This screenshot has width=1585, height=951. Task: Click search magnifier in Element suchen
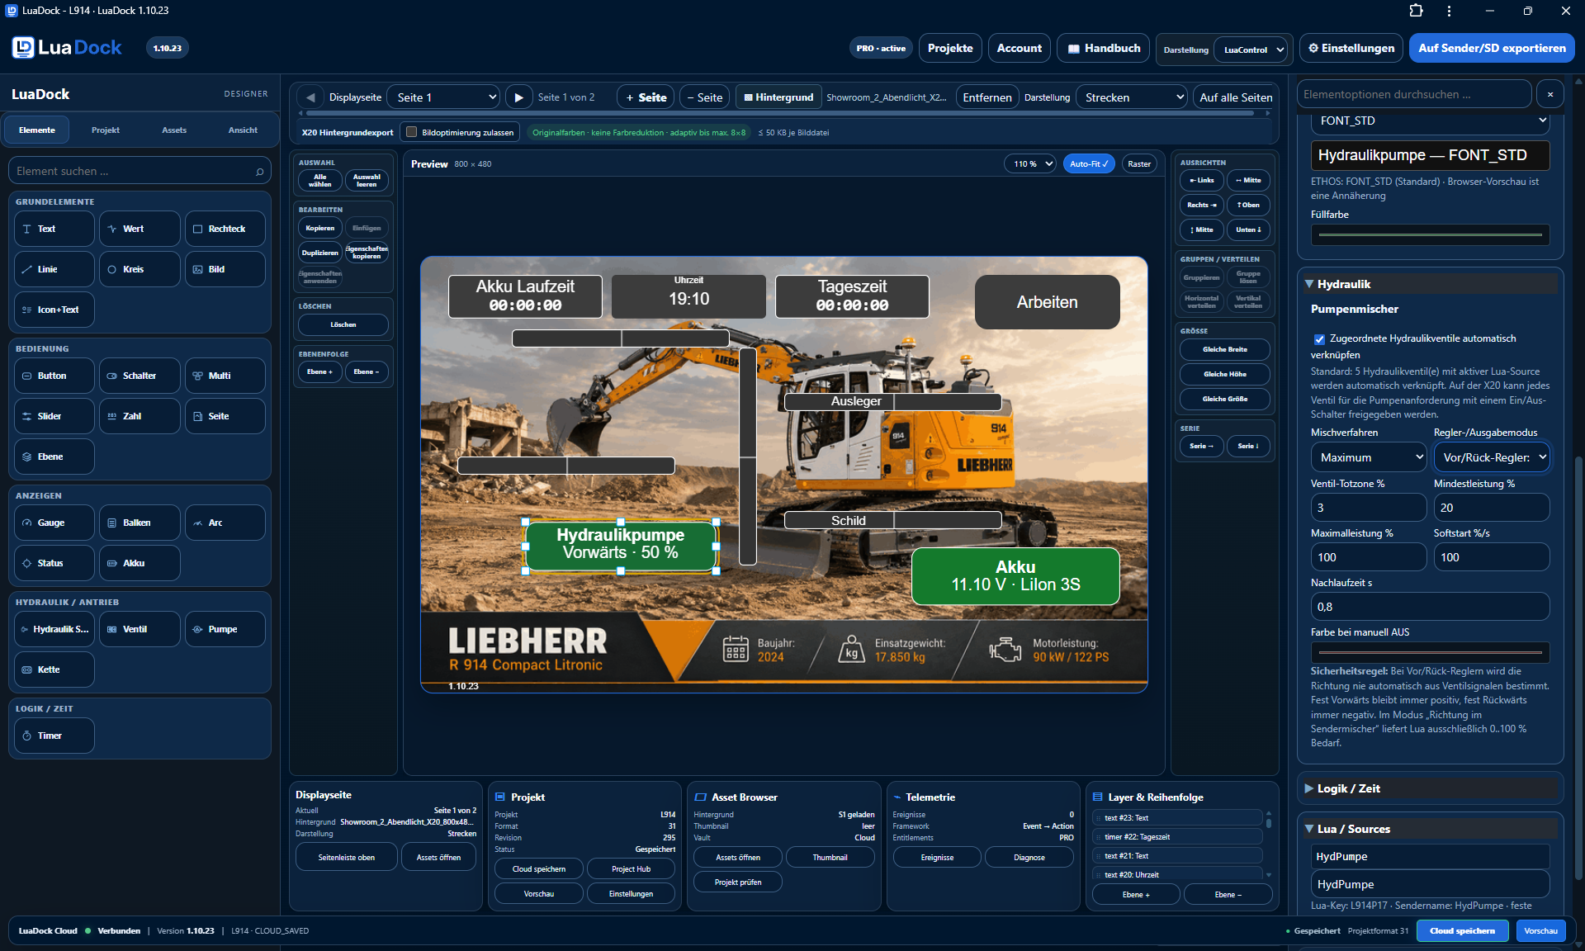[259, 172]
